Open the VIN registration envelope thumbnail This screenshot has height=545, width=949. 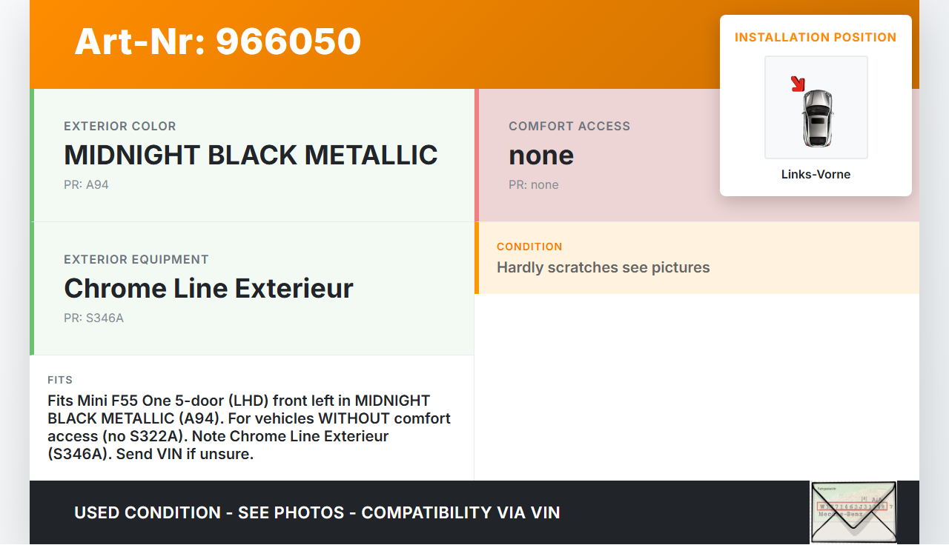coord(853,512)
